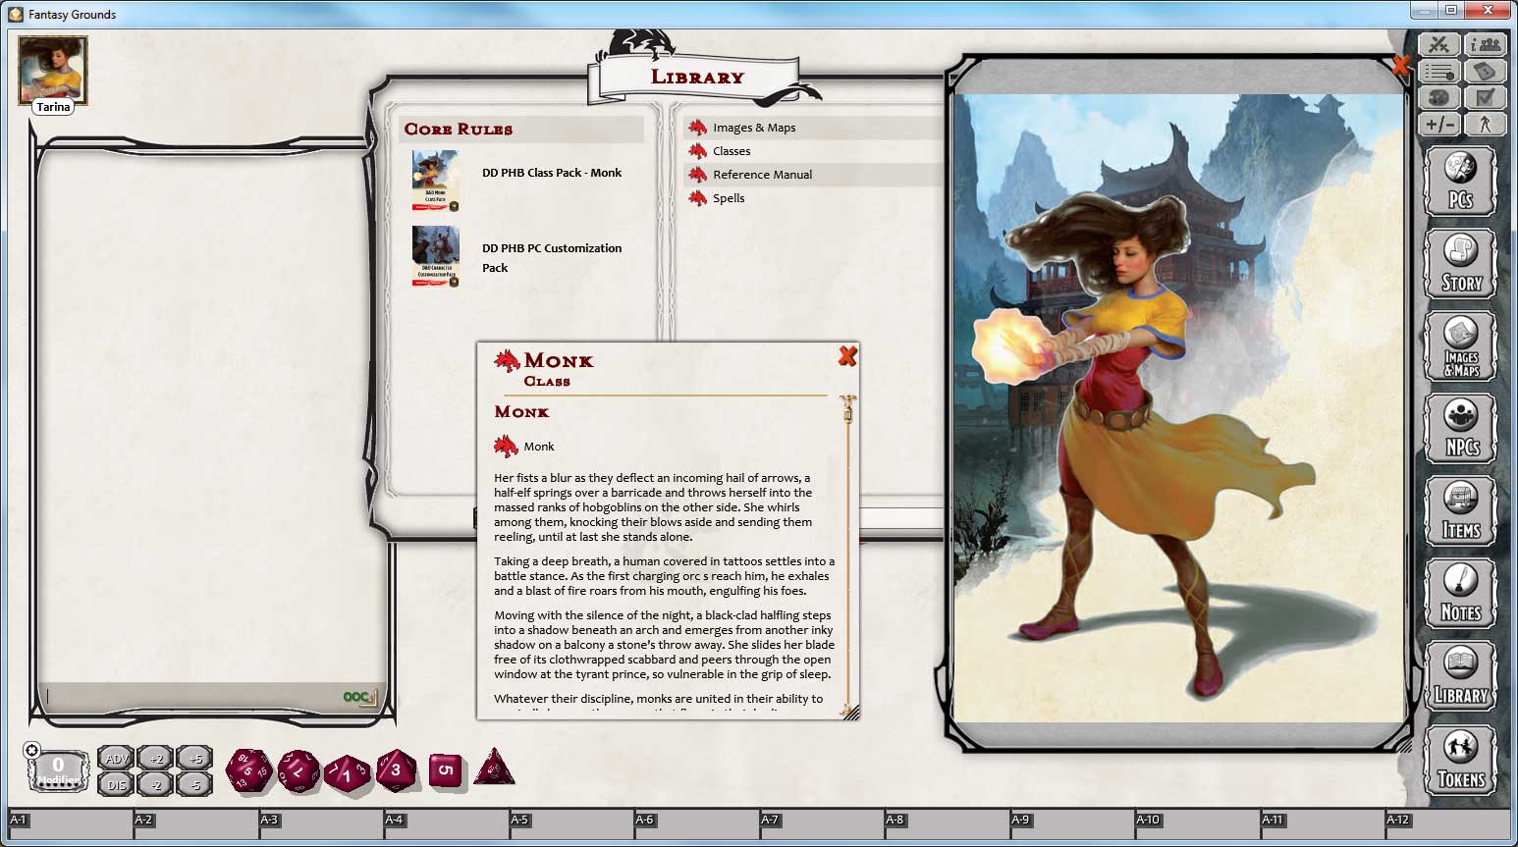Switch to the A-7 tab
The height and width of the screenshot is (847, 1518).
click(x=771, y=819)
